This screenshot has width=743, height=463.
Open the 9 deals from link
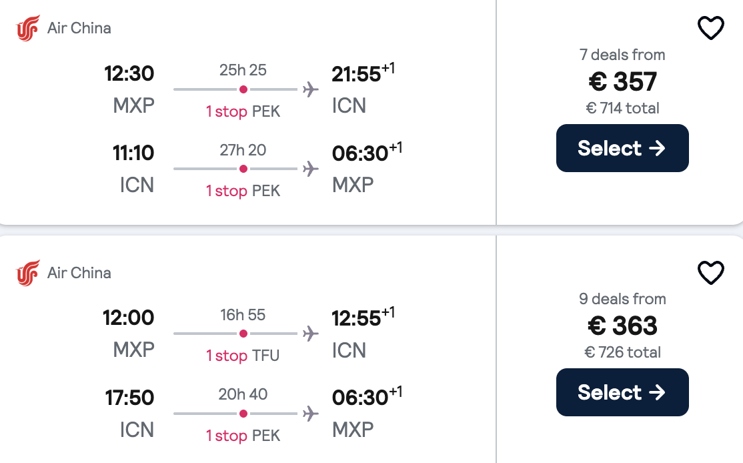pyautogui.click(x=622, y=299)
